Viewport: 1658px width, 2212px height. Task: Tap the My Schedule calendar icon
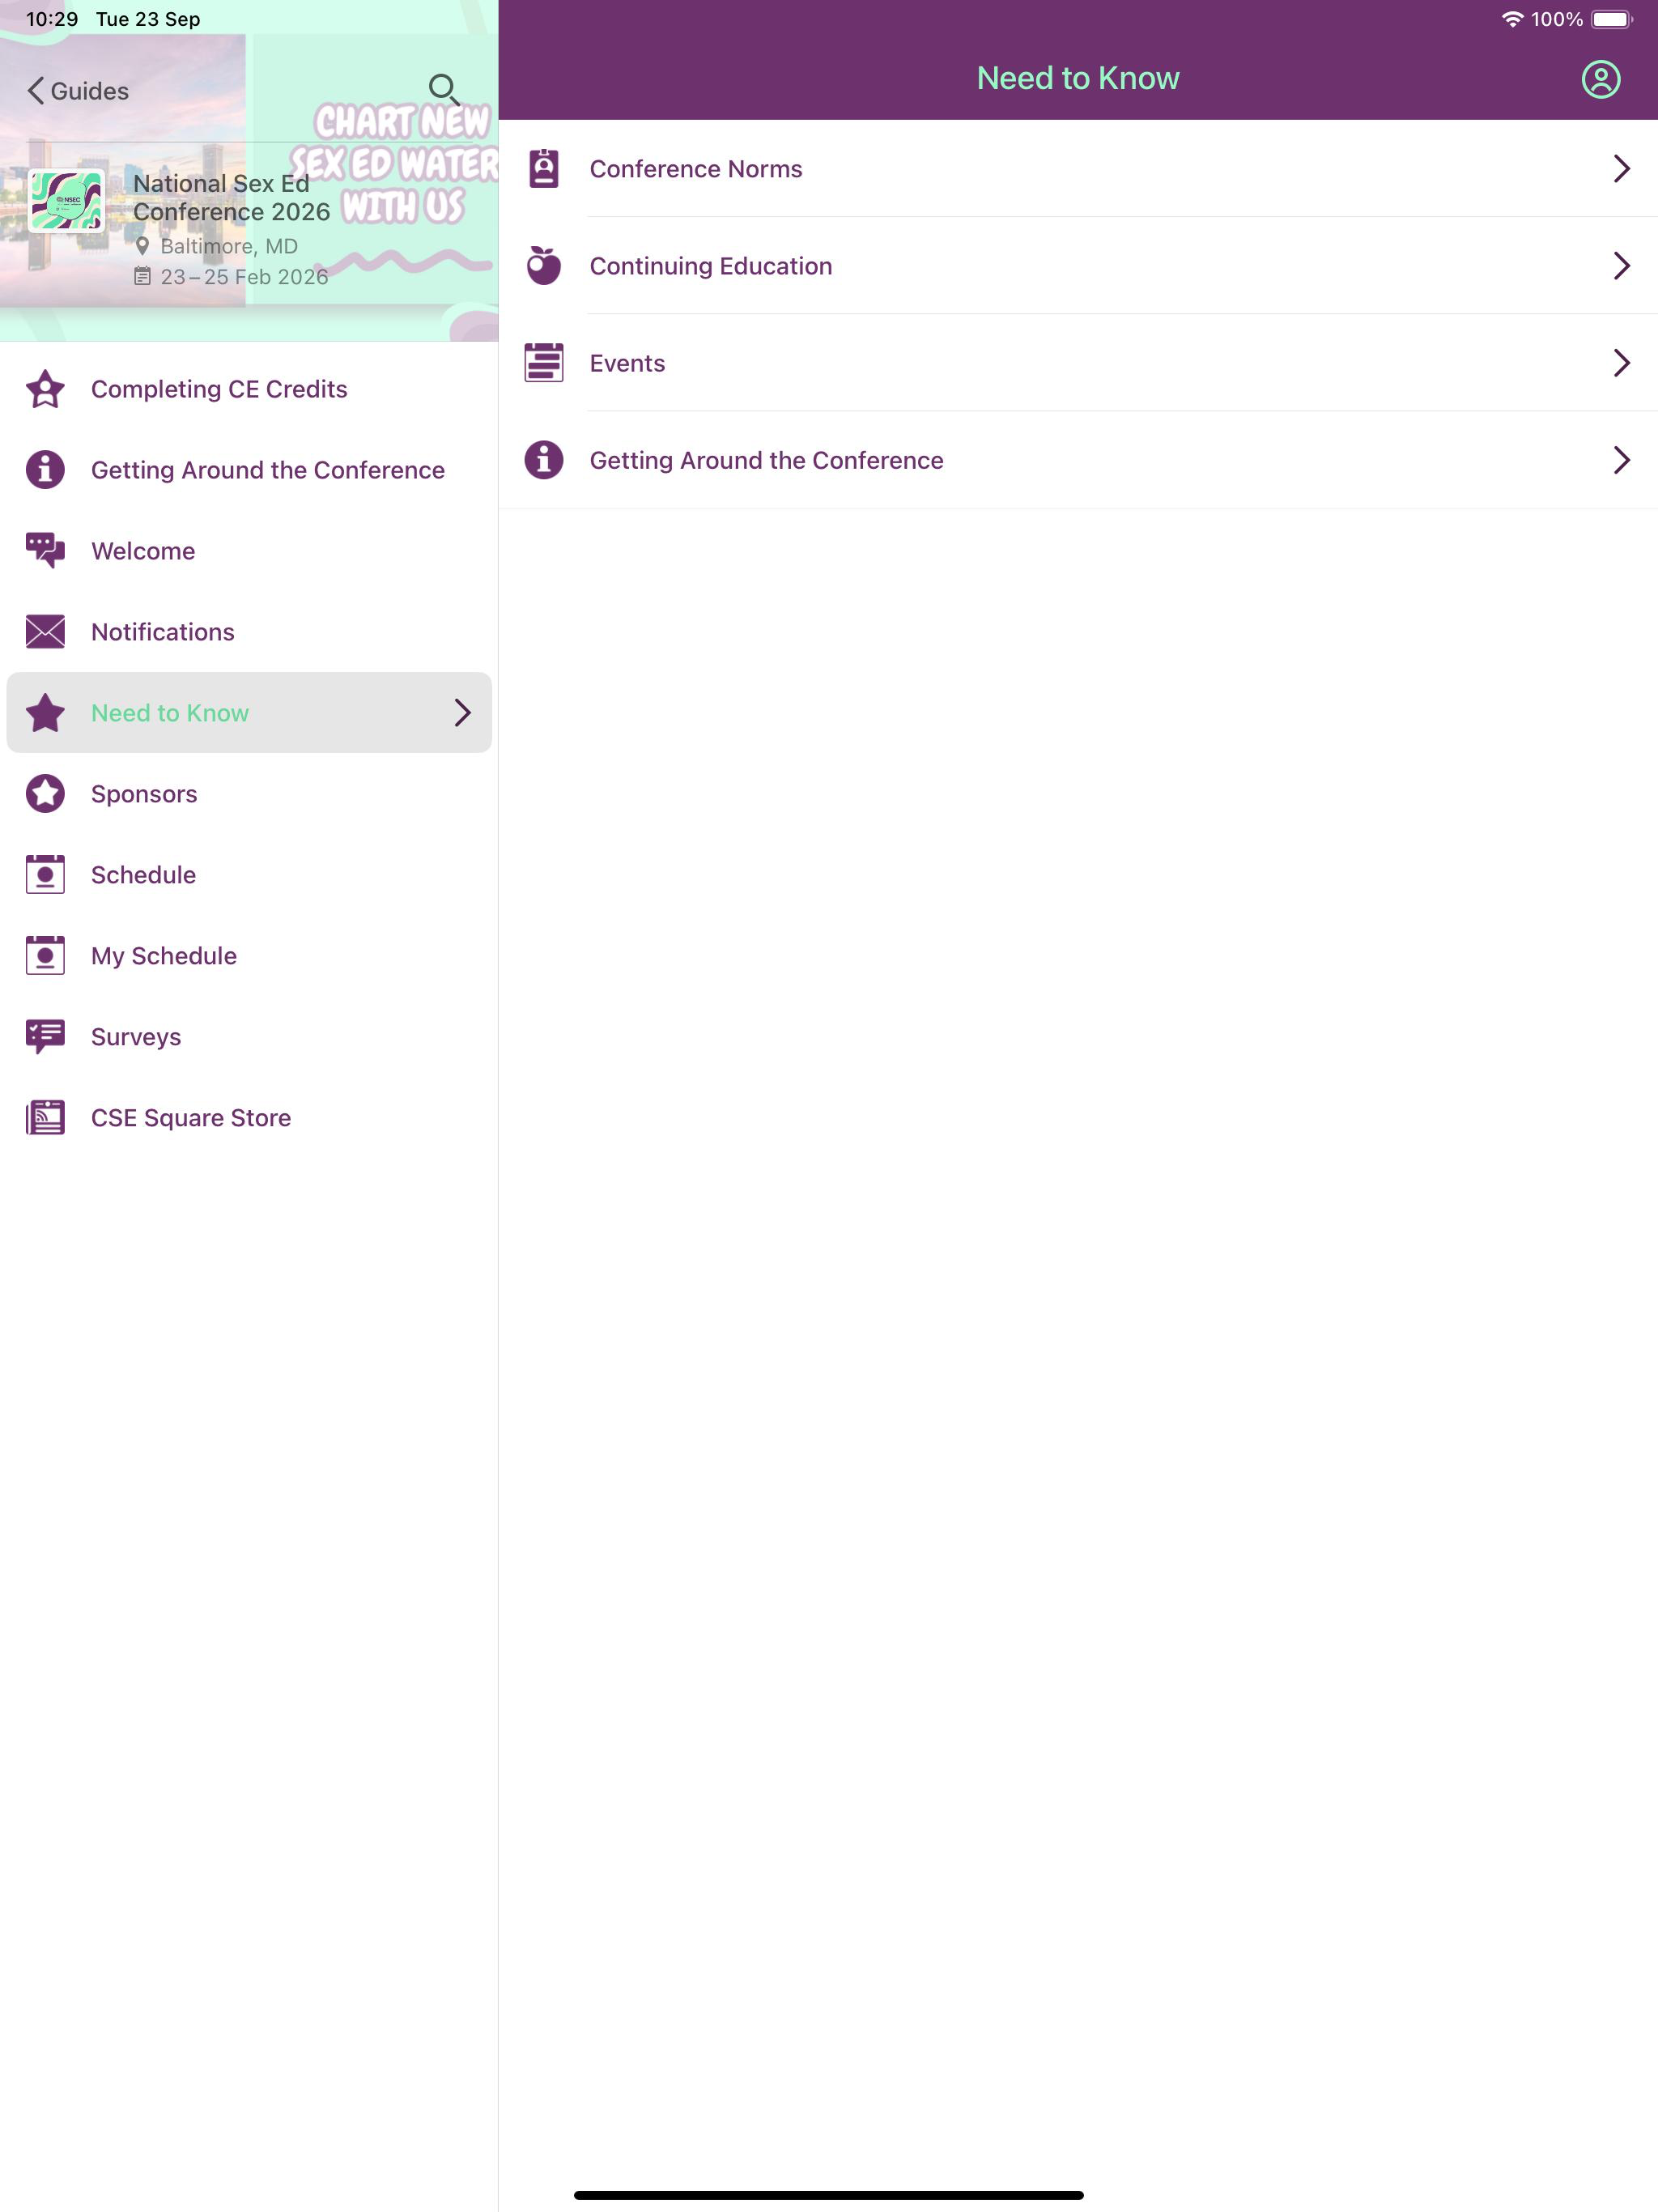pos(45,956)
